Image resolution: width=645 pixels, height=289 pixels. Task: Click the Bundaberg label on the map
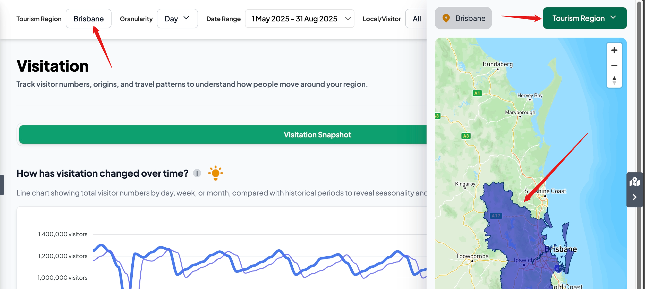[497, 64]
